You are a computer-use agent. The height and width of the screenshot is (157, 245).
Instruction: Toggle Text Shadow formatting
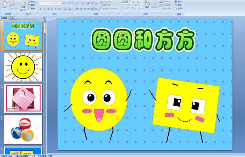(x=56, y=9)
